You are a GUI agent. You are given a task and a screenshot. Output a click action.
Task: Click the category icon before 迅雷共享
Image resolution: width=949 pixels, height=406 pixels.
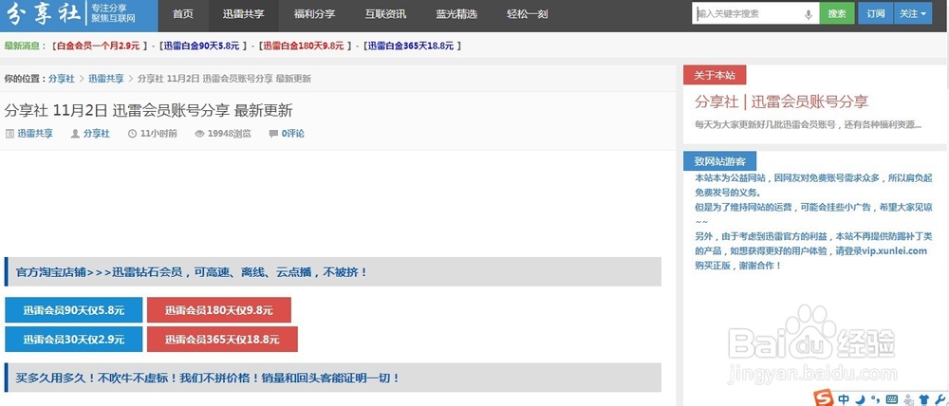[x=9, y=134]
